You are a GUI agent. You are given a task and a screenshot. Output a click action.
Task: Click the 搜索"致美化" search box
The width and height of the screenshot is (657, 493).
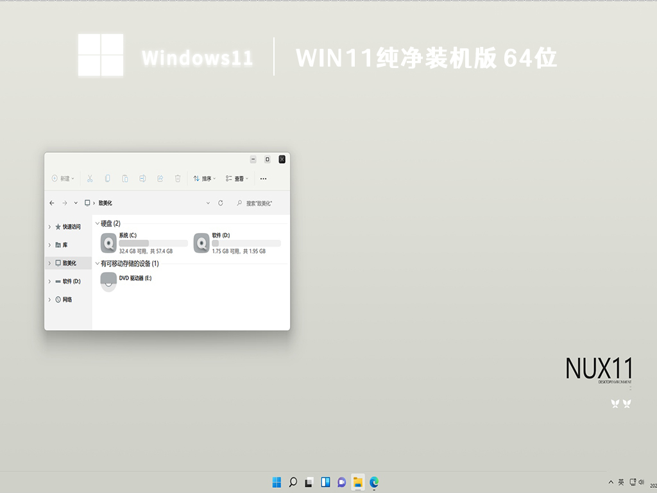[260, 203]
